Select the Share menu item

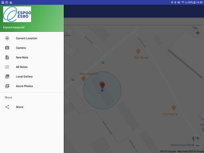point(32,107)
